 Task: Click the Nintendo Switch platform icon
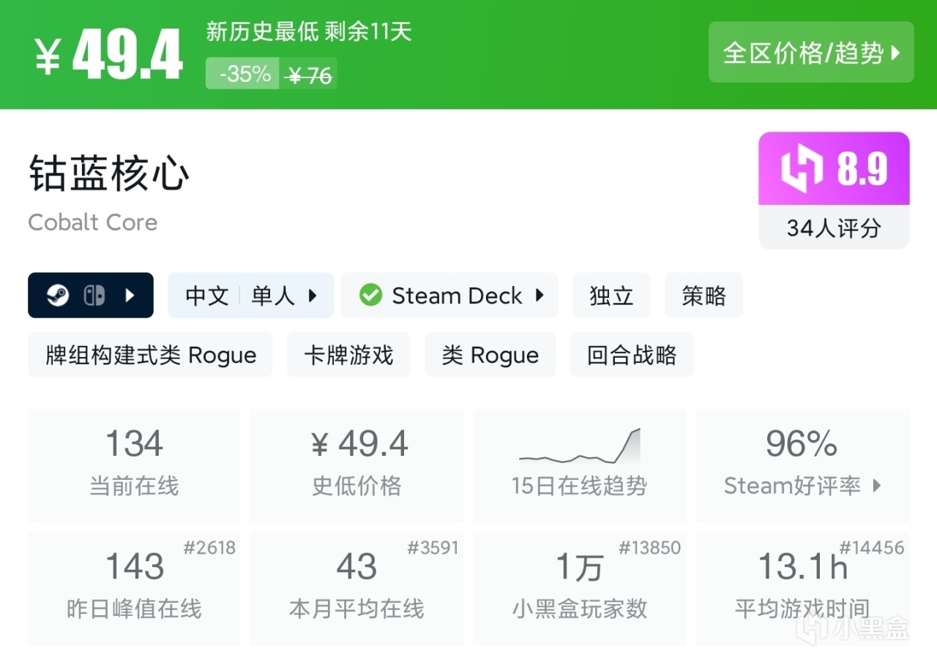[94, 296]
